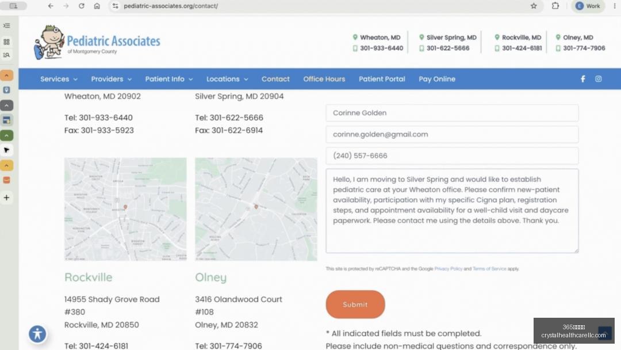621x350 pixels.
Task: Open the Olney location map
Action: [256, 210]
